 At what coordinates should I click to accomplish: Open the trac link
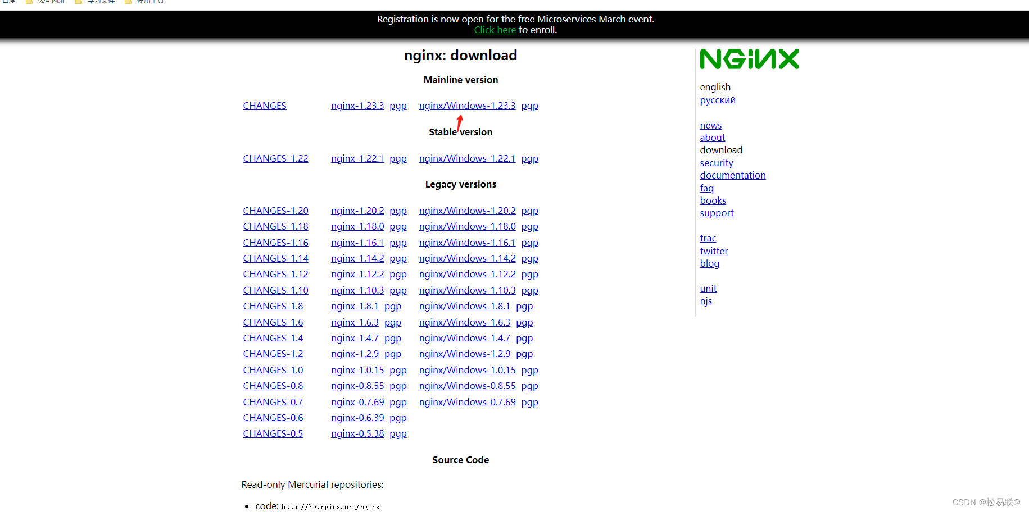click(x=708, y=238)
